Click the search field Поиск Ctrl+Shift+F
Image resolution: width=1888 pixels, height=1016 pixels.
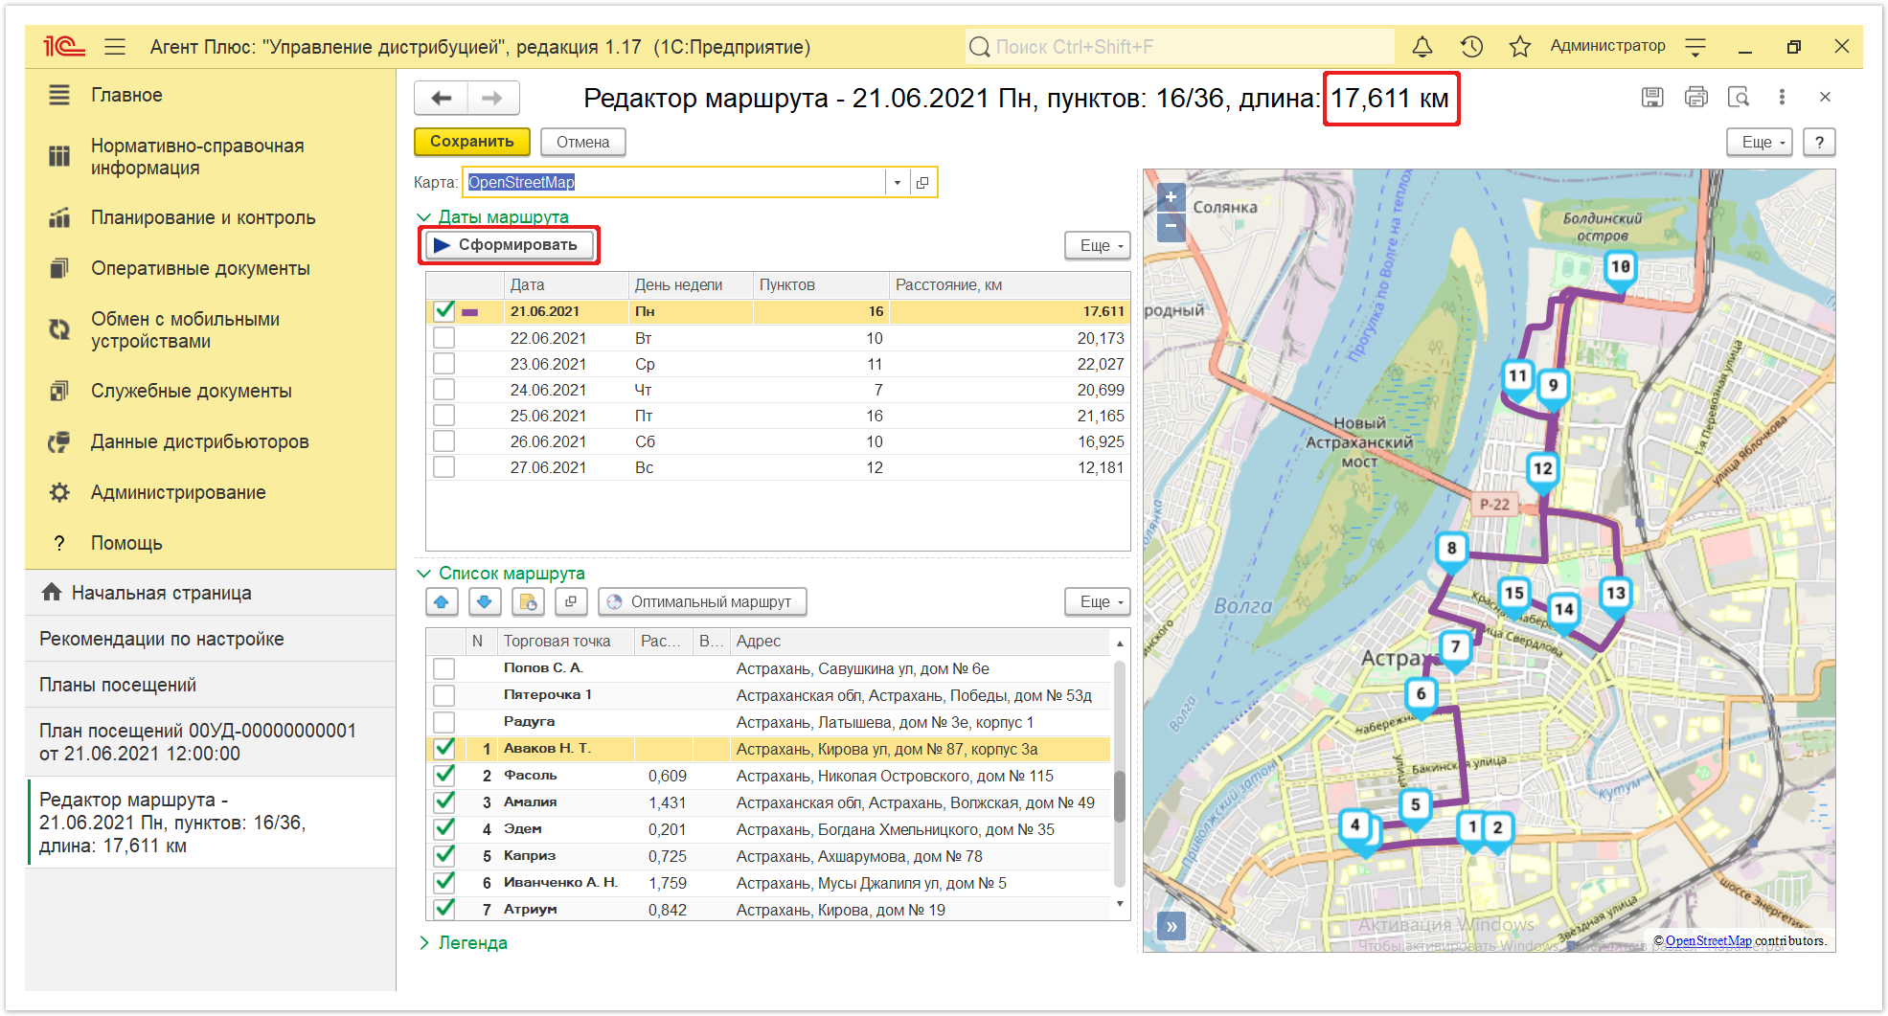click(1179, 46)
